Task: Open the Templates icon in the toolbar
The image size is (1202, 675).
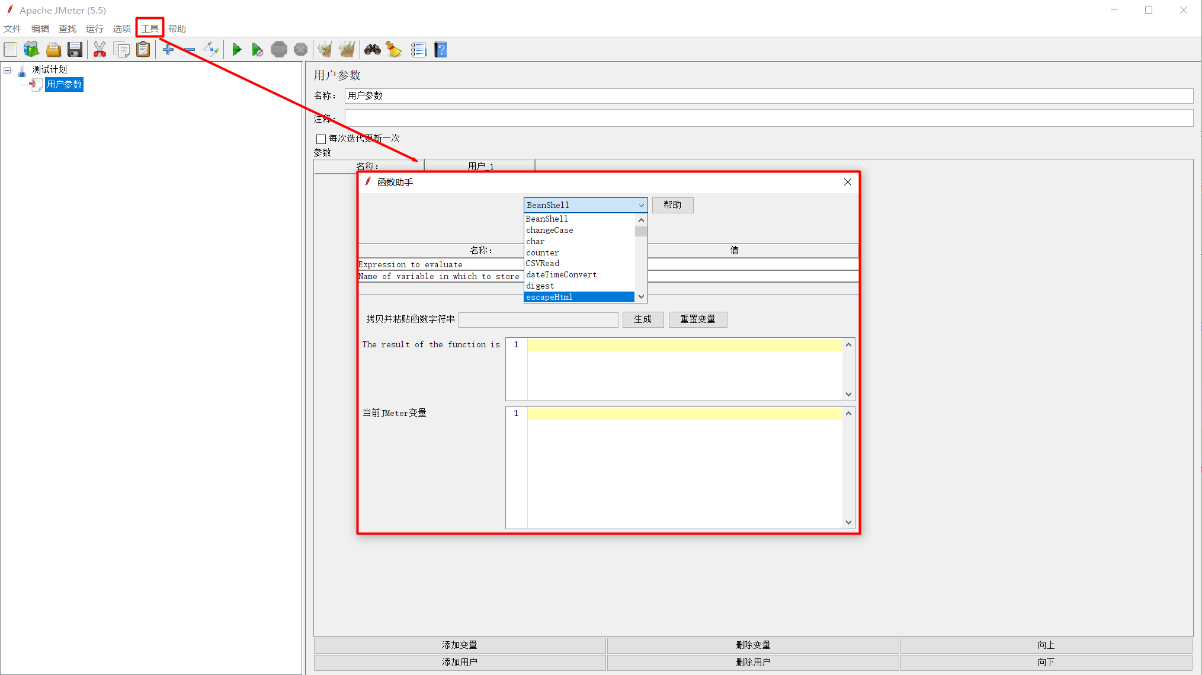Action: point(31,50)
